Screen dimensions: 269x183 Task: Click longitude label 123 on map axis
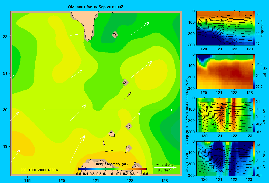[x=165, y=180]
